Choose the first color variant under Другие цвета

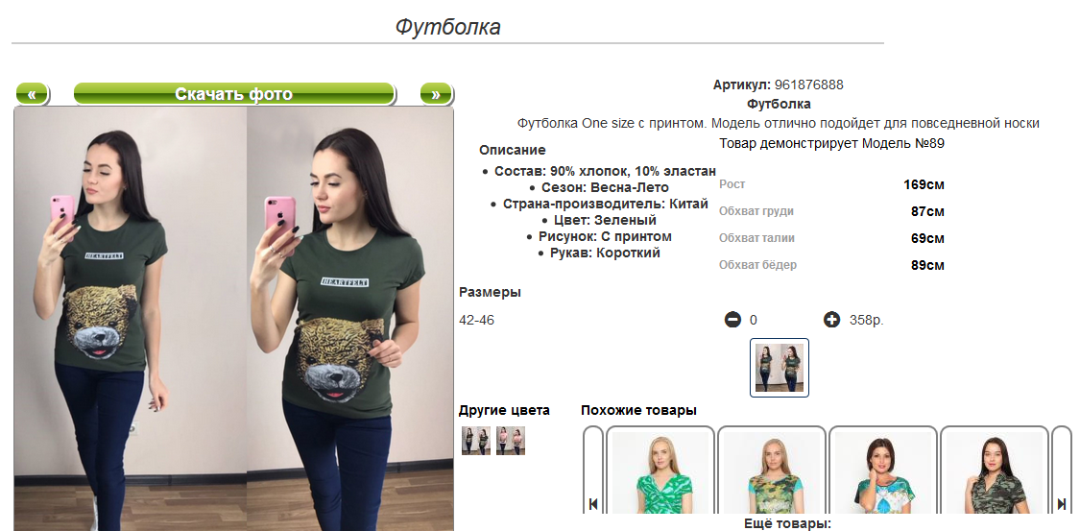coord(476,441)
